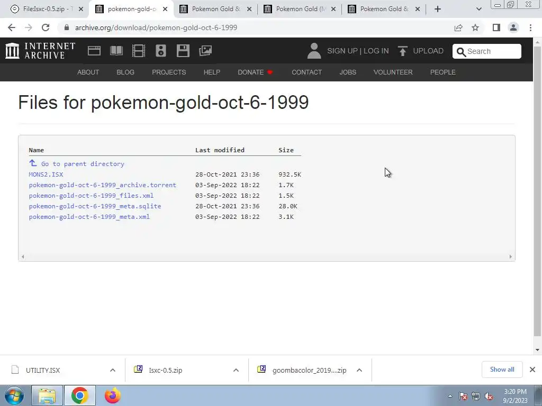Click SIGN UP link
The height and width of the screenshot is (406, 542).
tap(342, 51)
